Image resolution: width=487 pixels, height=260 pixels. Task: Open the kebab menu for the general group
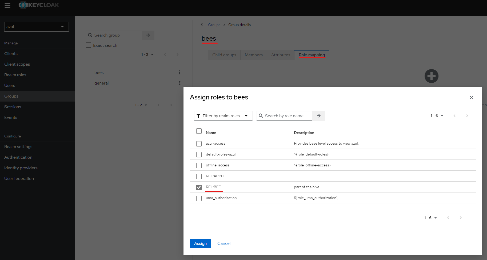pyautogui.click(x=179, y=83)
